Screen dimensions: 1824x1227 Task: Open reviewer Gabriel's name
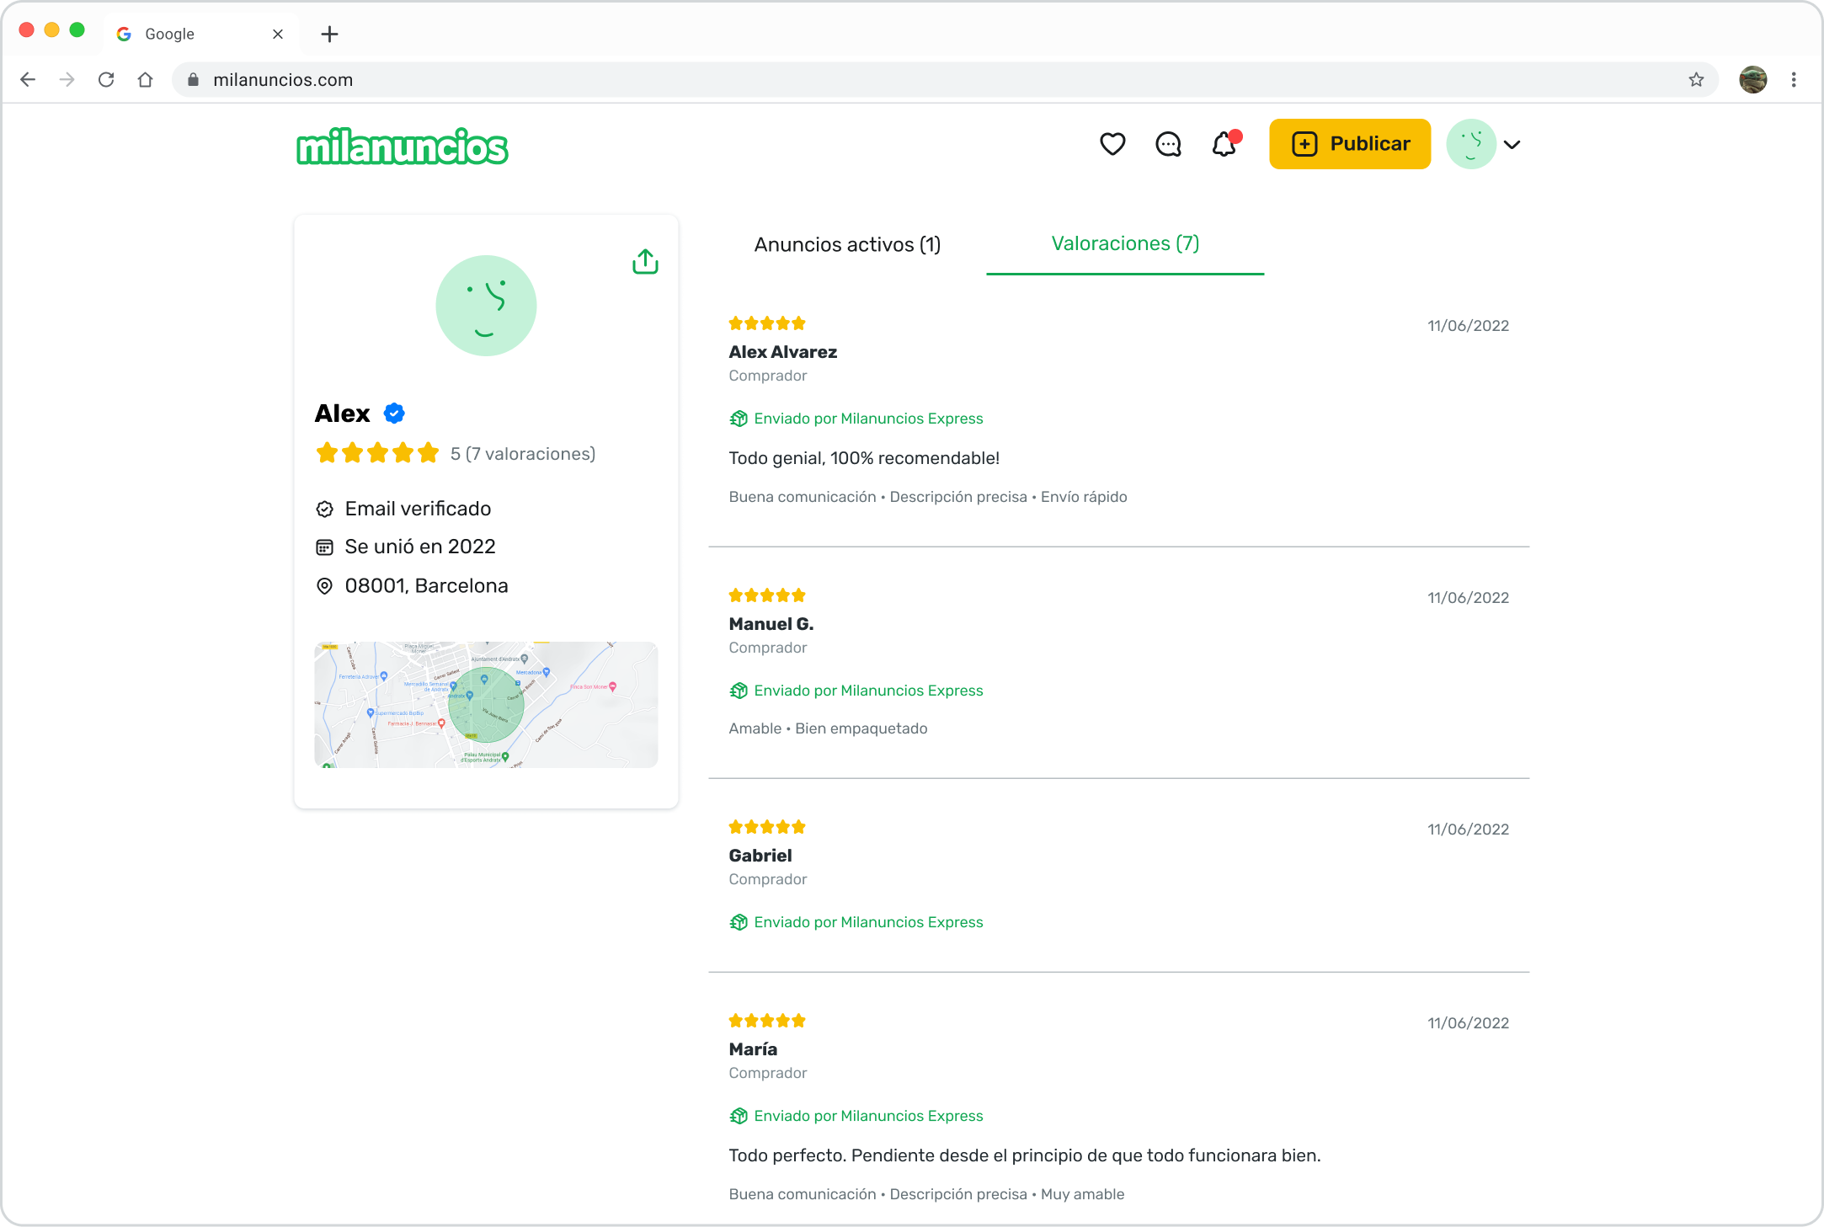pyautogui.click(x=760, y=856)
